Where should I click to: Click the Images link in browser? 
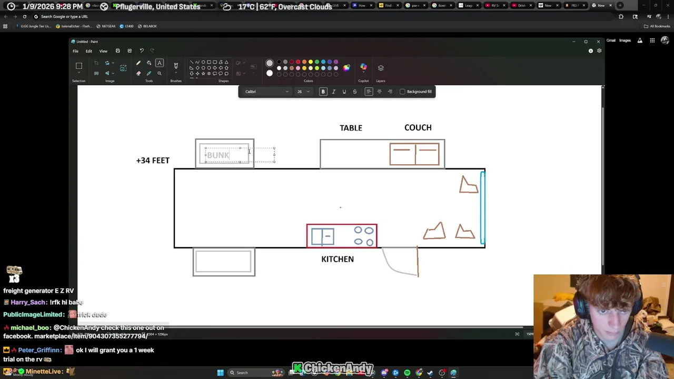625,41
